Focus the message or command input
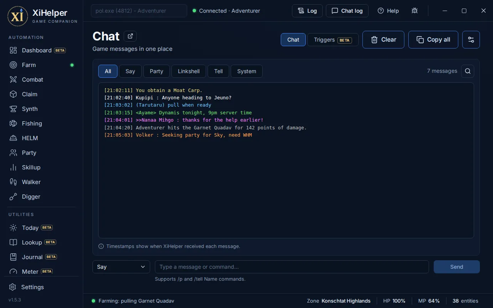 point(292,267)
